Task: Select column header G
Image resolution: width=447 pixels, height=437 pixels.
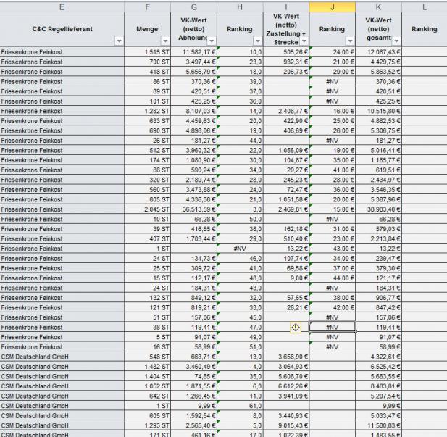Action: (194, 7)
